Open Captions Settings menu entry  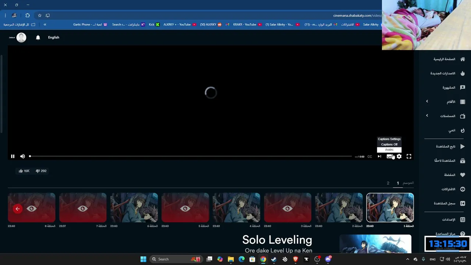(x=389, y=139)
